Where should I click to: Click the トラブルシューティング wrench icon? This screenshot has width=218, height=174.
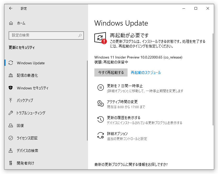coord(11,113)
